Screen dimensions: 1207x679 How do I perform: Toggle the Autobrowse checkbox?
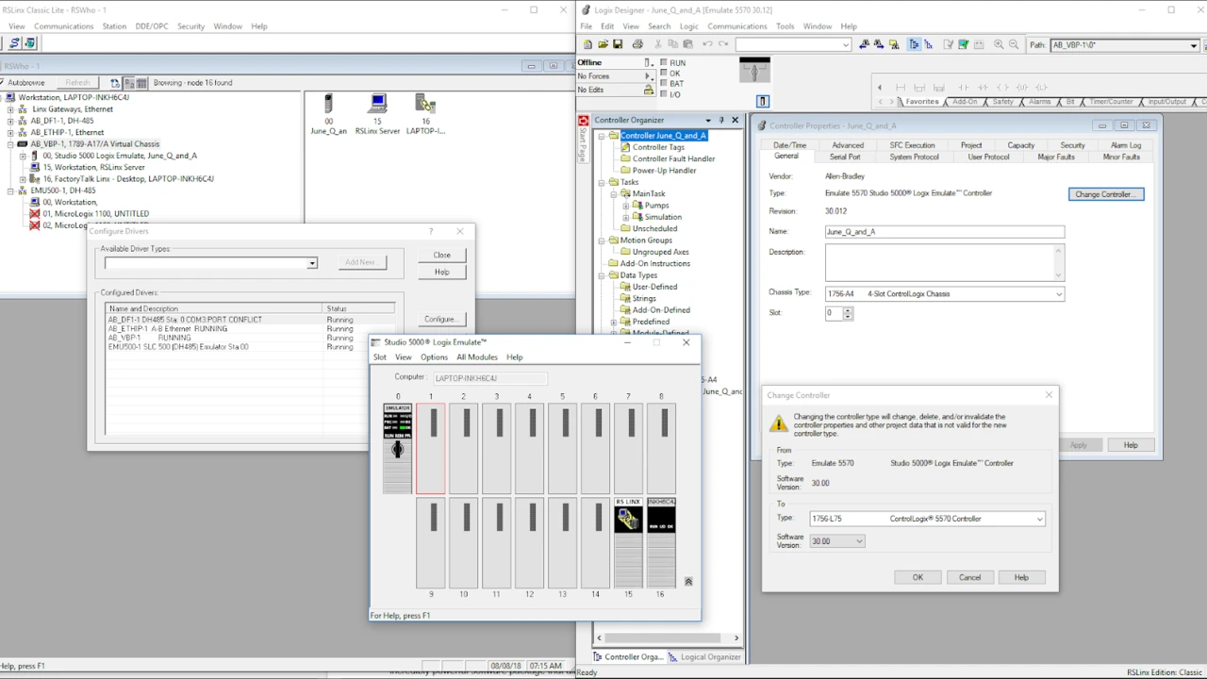(5, 83)
